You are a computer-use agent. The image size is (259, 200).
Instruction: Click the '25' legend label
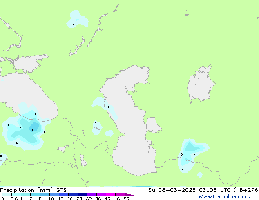(79, 198)
